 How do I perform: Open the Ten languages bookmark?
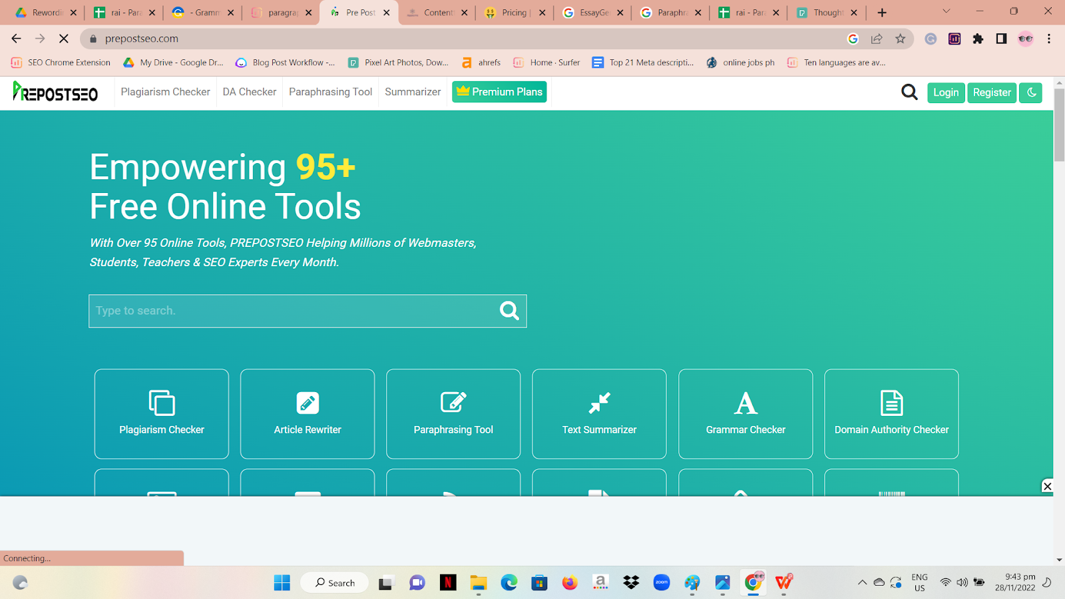(x=837, y=63)
